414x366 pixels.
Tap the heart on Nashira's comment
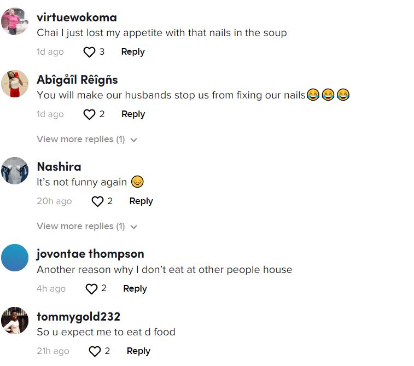pos(97,201)
